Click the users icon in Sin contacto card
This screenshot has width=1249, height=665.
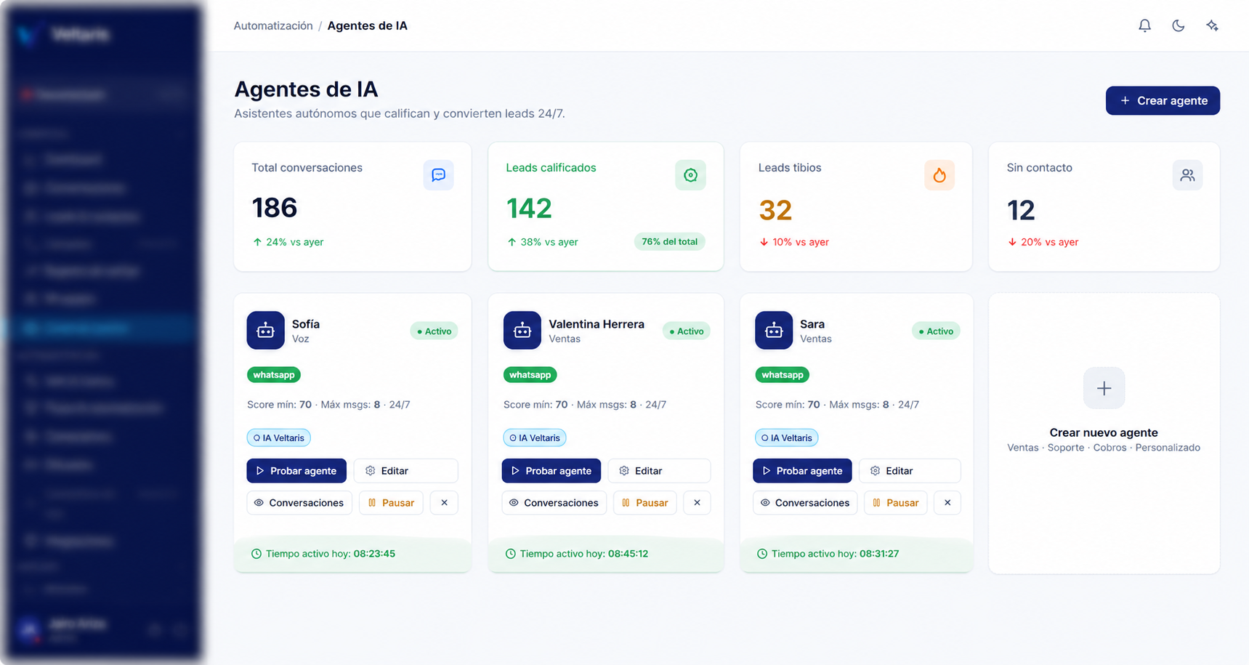click(x=1187, y=175)
